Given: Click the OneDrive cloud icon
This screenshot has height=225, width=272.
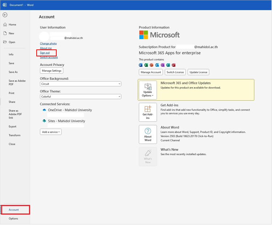Looking at the screenshot, I should click(x=44, y=110).
